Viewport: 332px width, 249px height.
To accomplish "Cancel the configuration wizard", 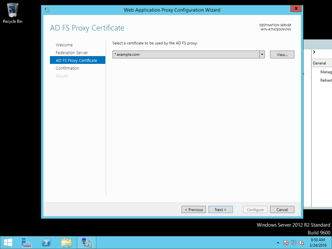I will (x=282, y=209).
